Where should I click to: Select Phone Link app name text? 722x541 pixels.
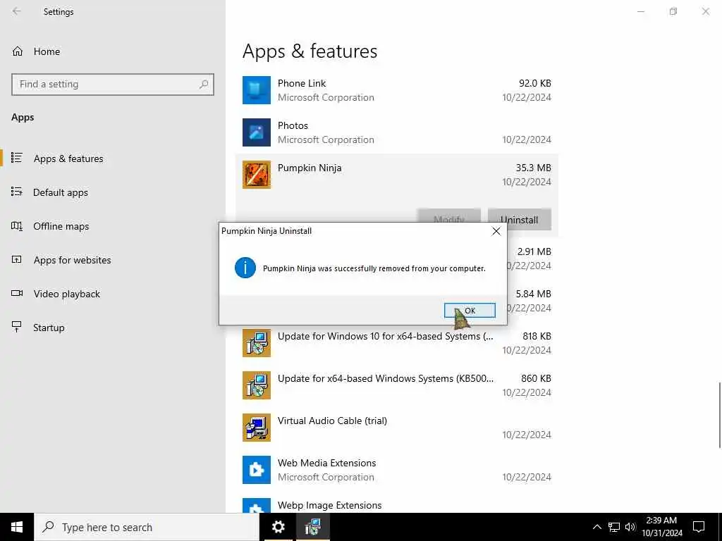302,83
